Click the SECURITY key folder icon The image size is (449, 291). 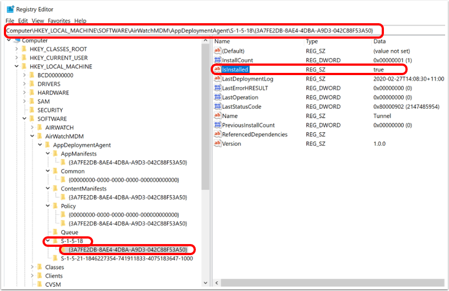(31, 110)
